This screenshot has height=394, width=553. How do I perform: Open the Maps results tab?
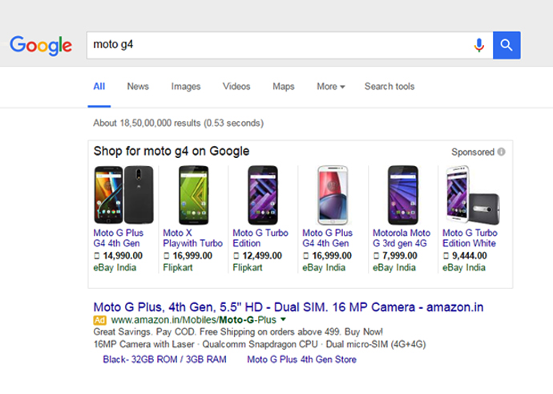click(x=284, y=87)
